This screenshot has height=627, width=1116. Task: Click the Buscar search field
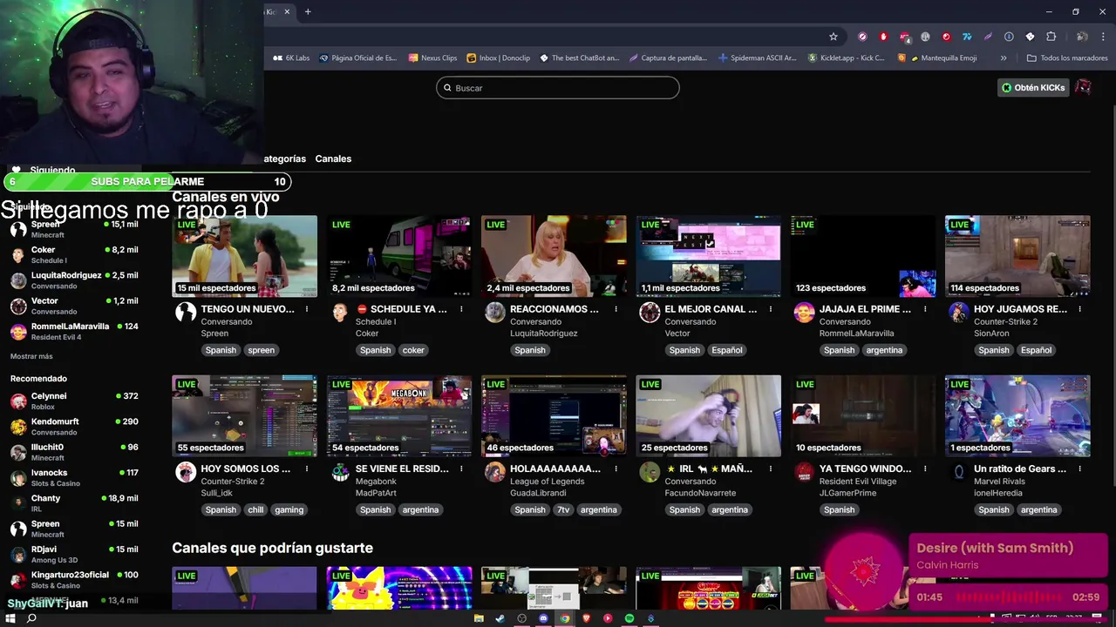pyautogui.click(x=558, y=88)
